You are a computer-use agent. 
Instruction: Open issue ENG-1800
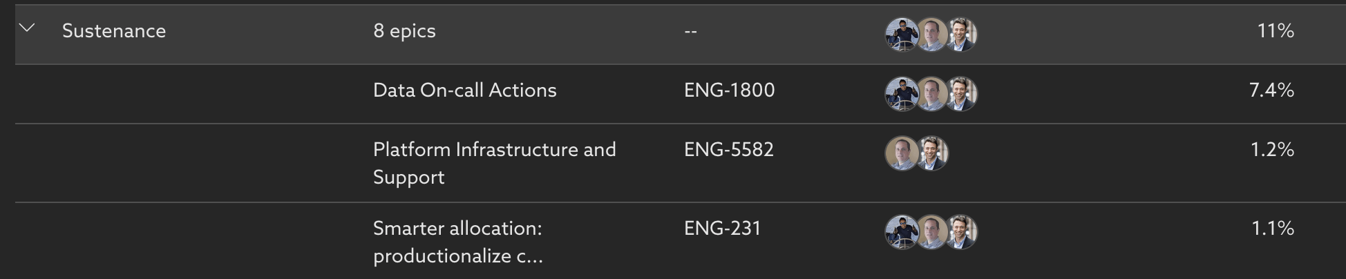[729, 90]
